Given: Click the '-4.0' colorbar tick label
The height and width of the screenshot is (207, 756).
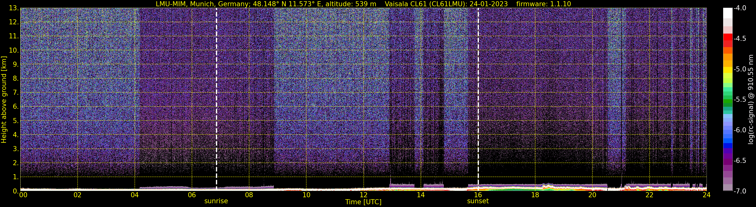Looking at the screenshot, I should point(740,8).
